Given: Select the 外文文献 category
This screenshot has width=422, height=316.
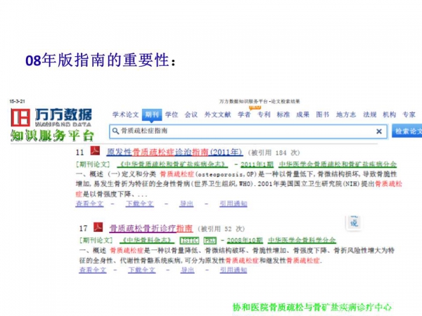Looking at the screenshot, I should pyautogui.click(x=217, y=114).
